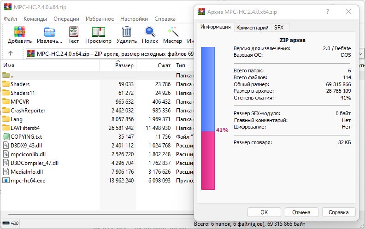Run the Тест archive check icon
Viewport: 365px width, 229px height.
74,31
